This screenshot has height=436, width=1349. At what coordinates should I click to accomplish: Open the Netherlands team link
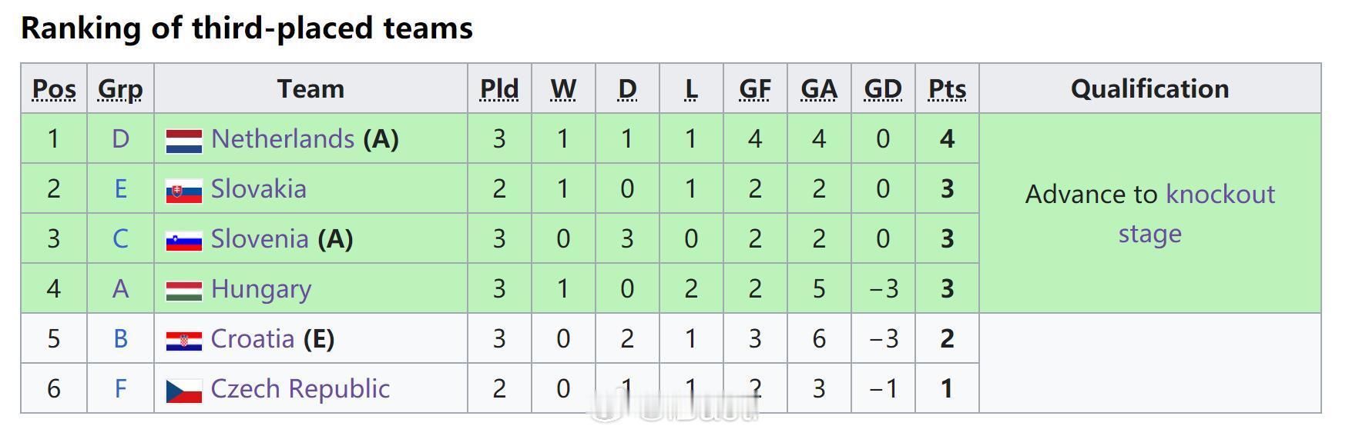click(283, 139)
